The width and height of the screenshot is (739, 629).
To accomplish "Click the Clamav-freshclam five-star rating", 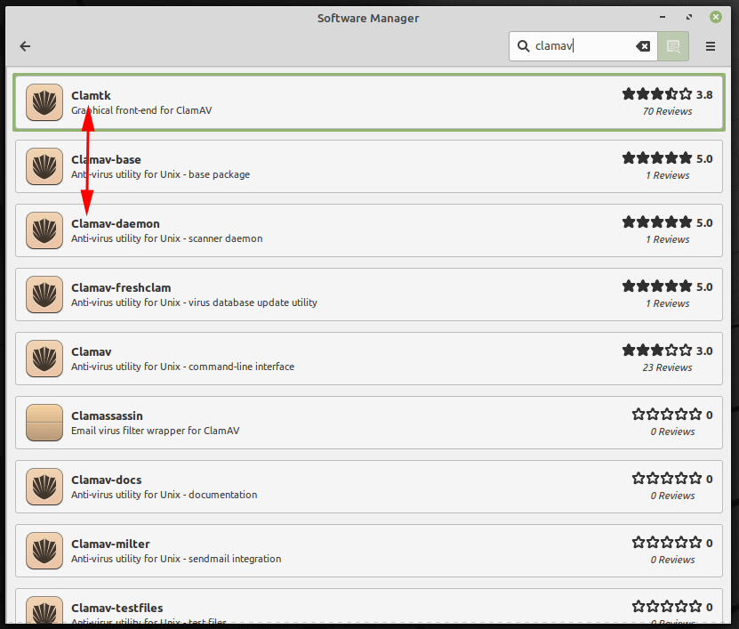I will tap(657, 286).
